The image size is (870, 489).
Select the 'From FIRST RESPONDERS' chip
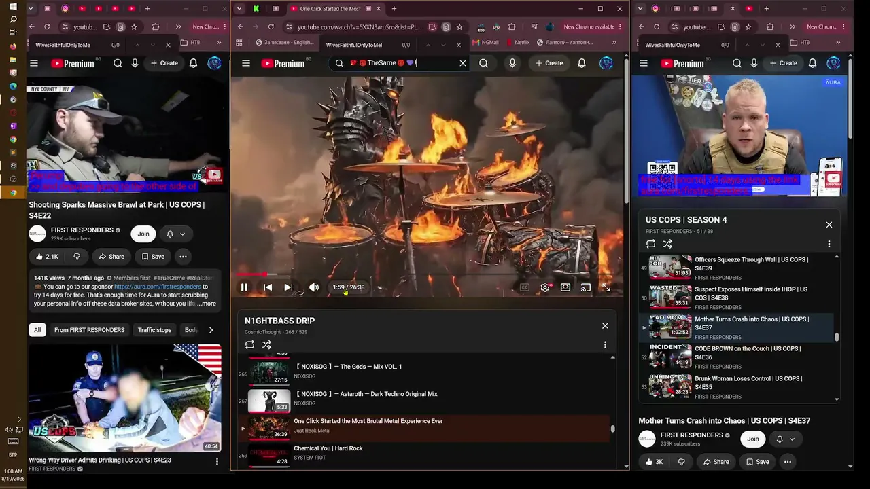[90, 330]
